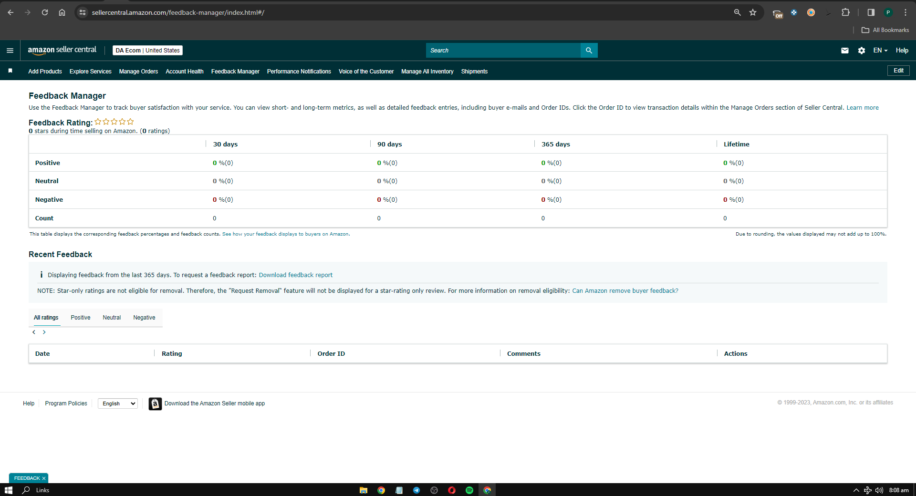Click Download the Amazon Seller mobile app

click(x=215, y=403)
